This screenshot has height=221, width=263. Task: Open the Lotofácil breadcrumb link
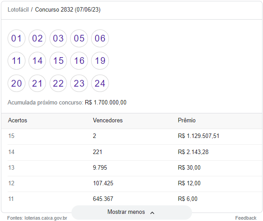[x=18, y=9]
